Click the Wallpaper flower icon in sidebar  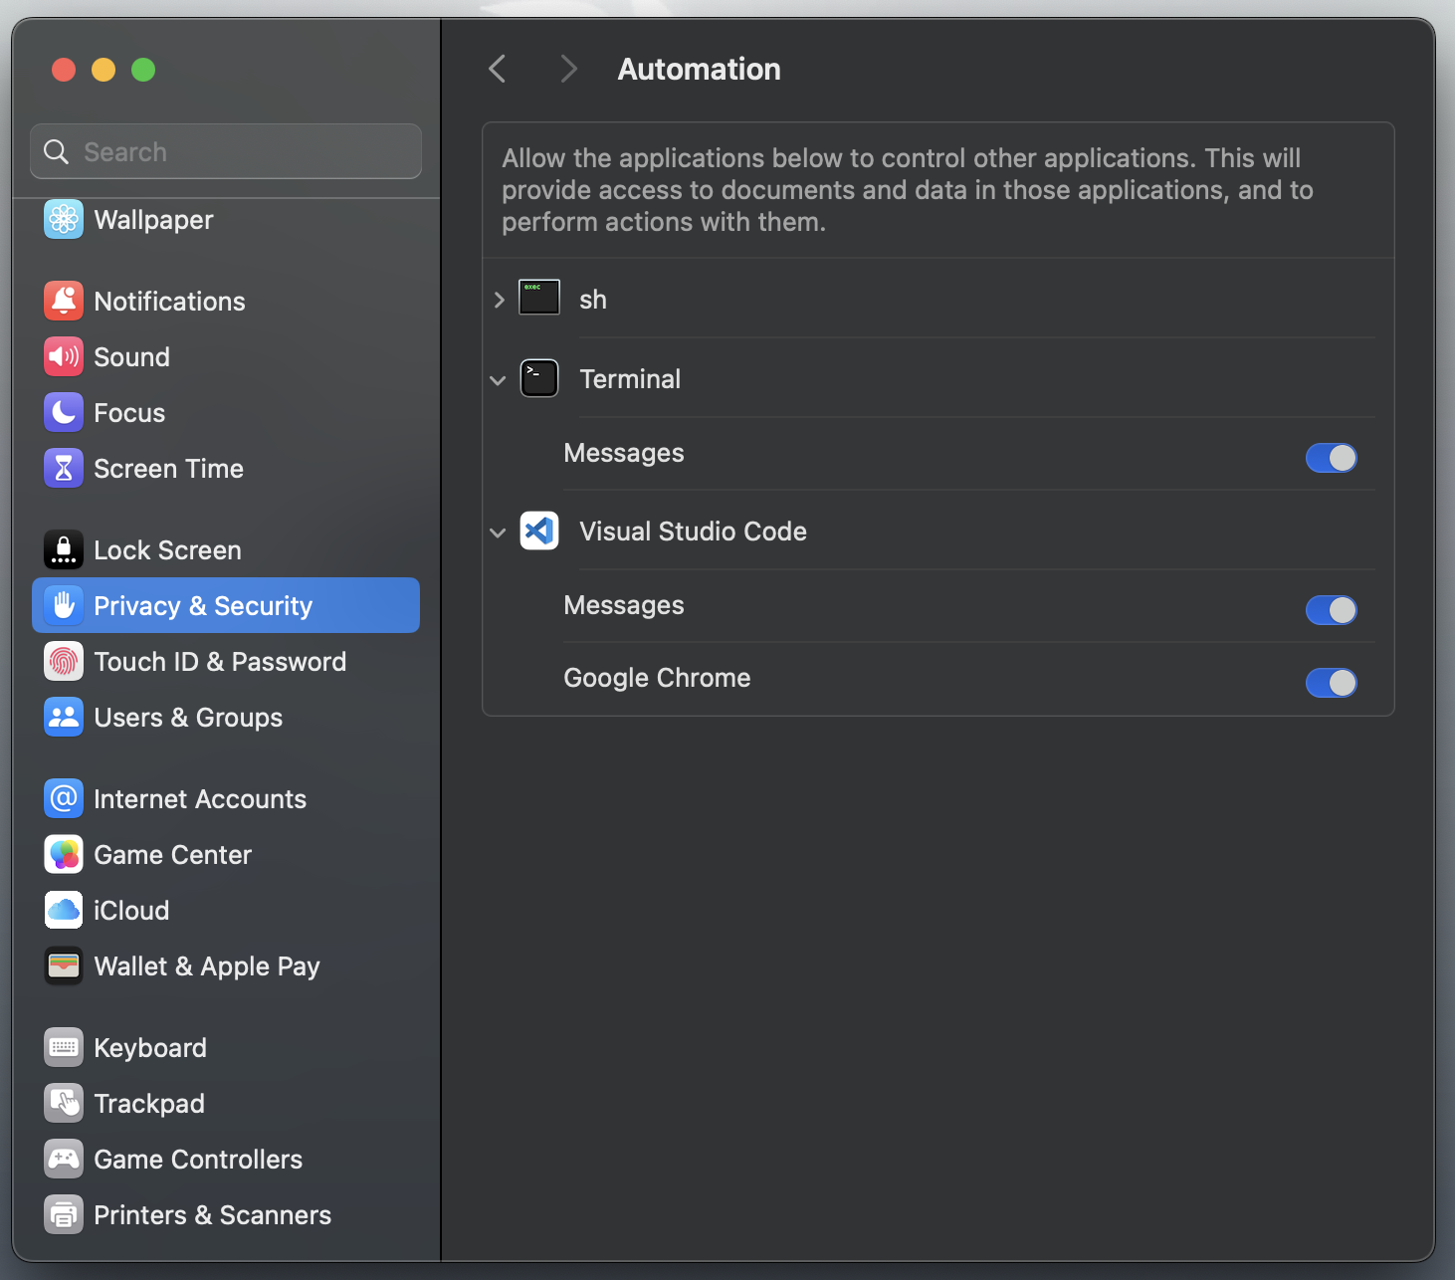pyautogui.click(x=64, y=219)
